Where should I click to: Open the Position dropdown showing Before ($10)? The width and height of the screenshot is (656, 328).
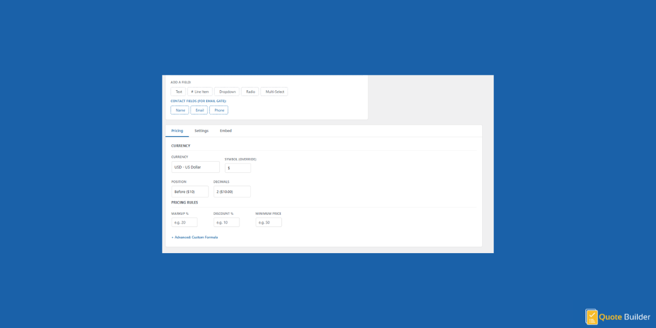190,191
